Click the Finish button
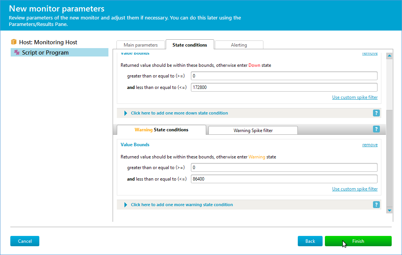Screen dimensions: 402x255 (358, 241)
